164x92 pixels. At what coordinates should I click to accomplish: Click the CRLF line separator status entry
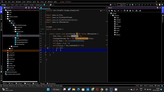(141, 86)
